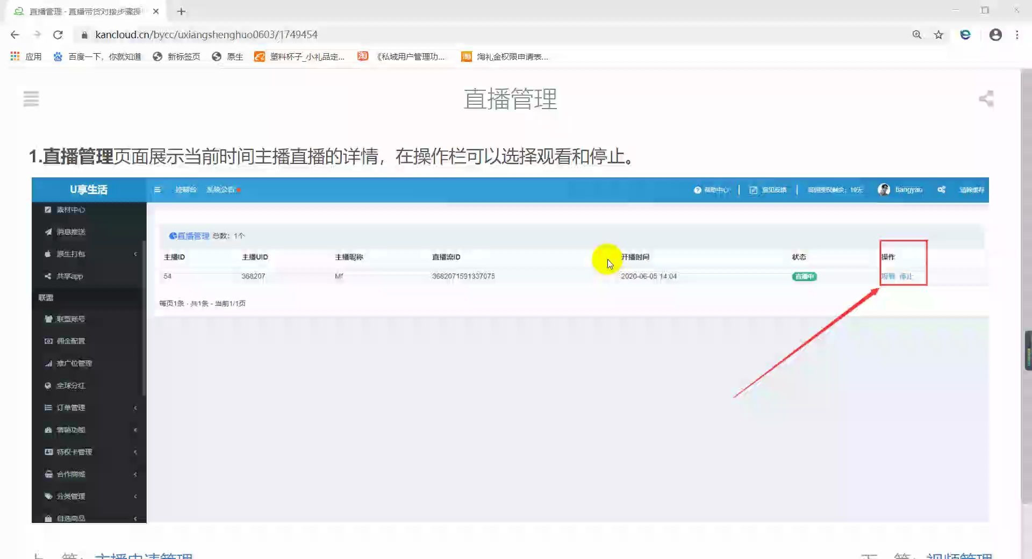1032x559 pixels.
Task: Click 素材中心 in the dark sidebar
Action: [x=71, y=210]
